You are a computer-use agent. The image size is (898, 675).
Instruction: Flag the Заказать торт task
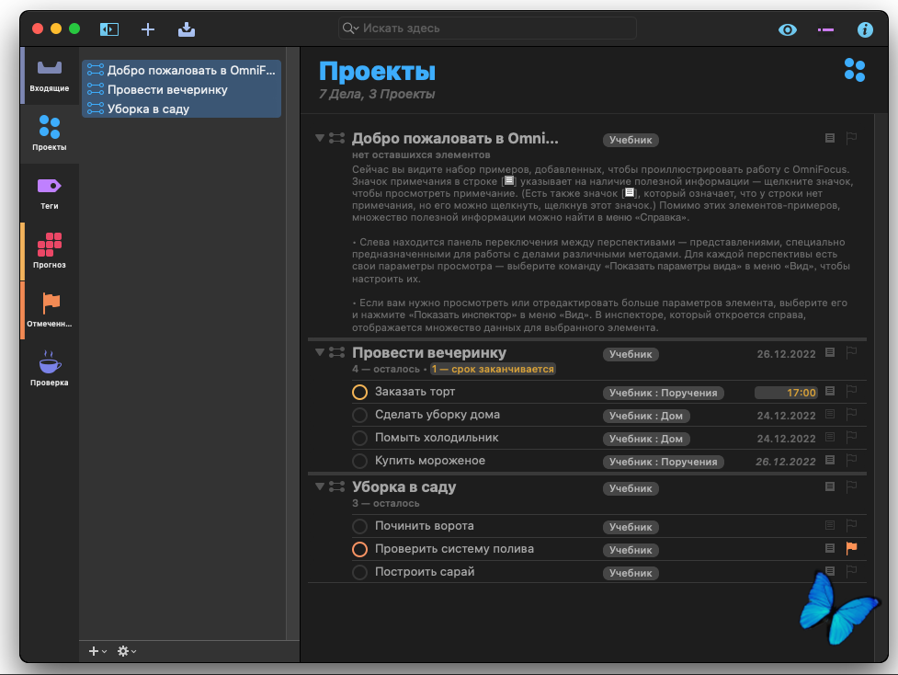[852, 392]
